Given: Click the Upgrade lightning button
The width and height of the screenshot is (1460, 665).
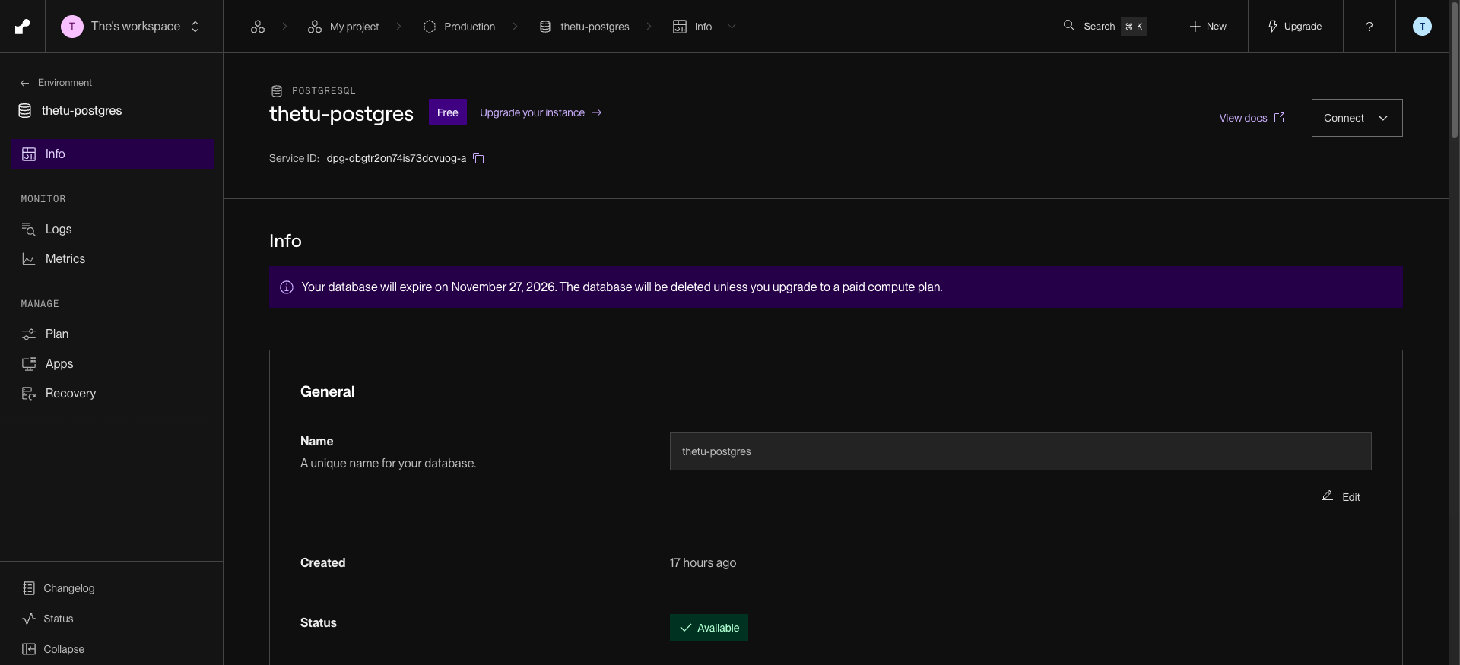Looking at the screenshot, I should point(1295,27).
